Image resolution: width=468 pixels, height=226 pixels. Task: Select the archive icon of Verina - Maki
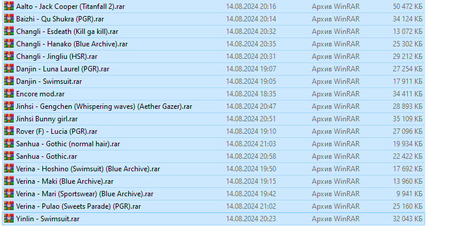[9, 181]
